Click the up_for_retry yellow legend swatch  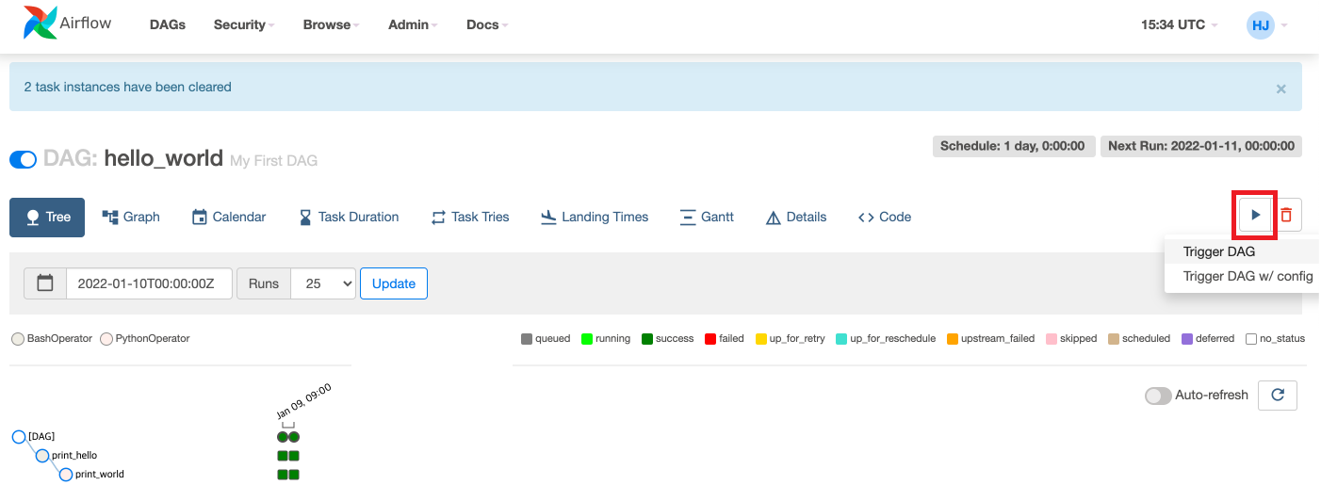point(761,339)
